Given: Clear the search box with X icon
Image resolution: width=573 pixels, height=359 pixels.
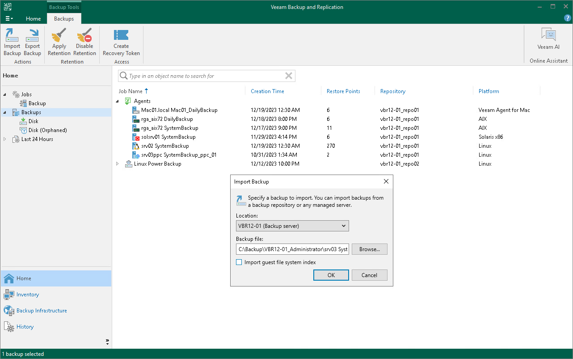Looking at the screenshot, I should (289, 76).
